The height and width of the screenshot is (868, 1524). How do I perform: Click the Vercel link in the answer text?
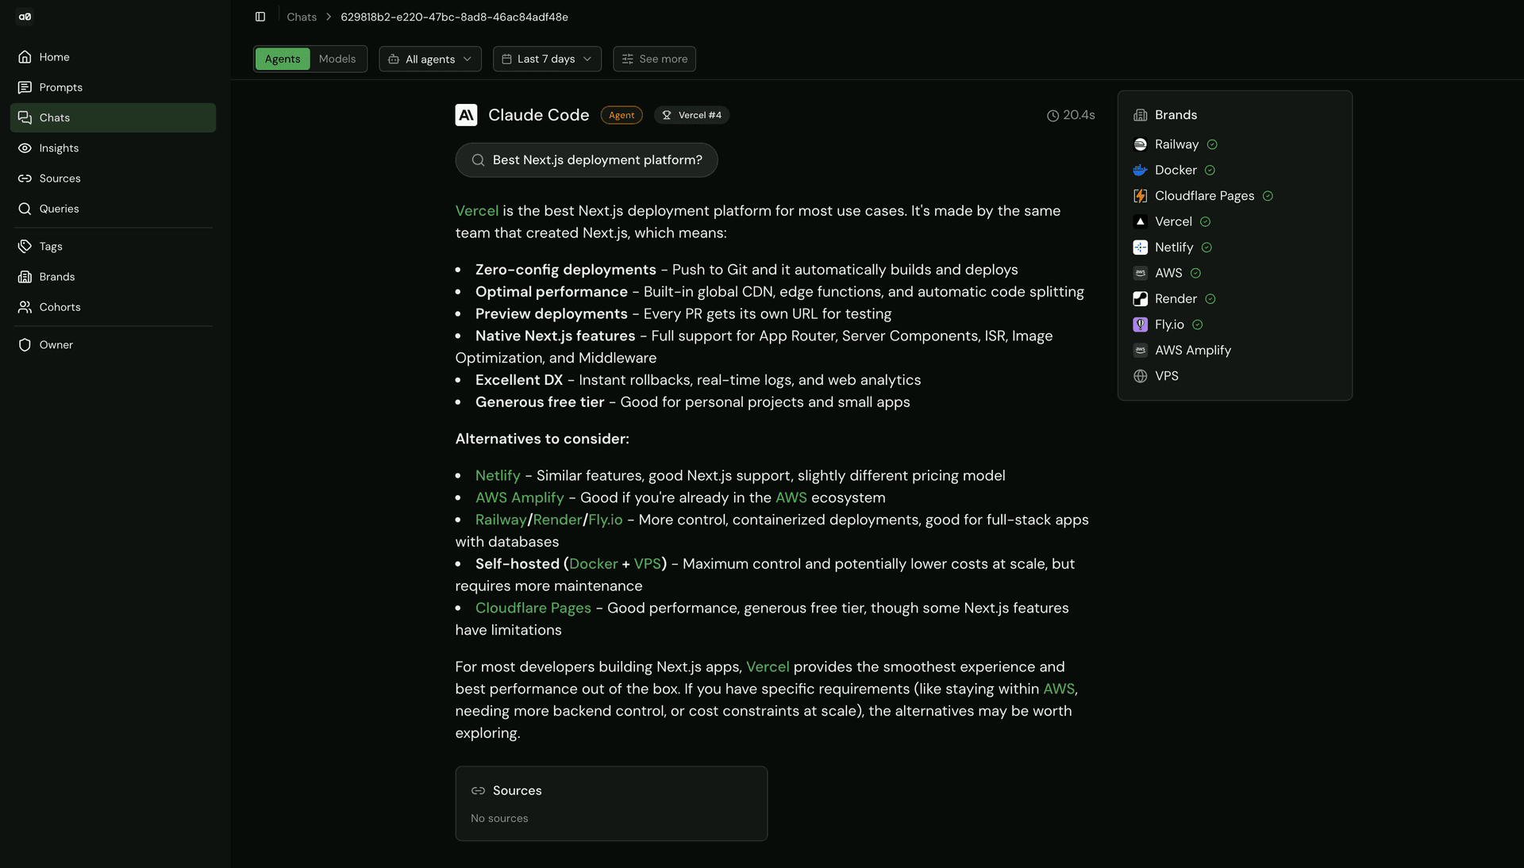476,211
